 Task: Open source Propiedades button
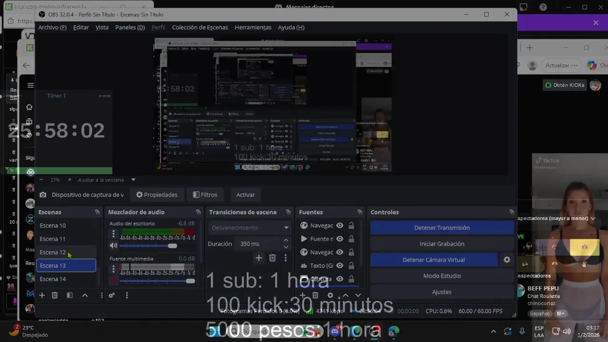(x=156, y=195)
